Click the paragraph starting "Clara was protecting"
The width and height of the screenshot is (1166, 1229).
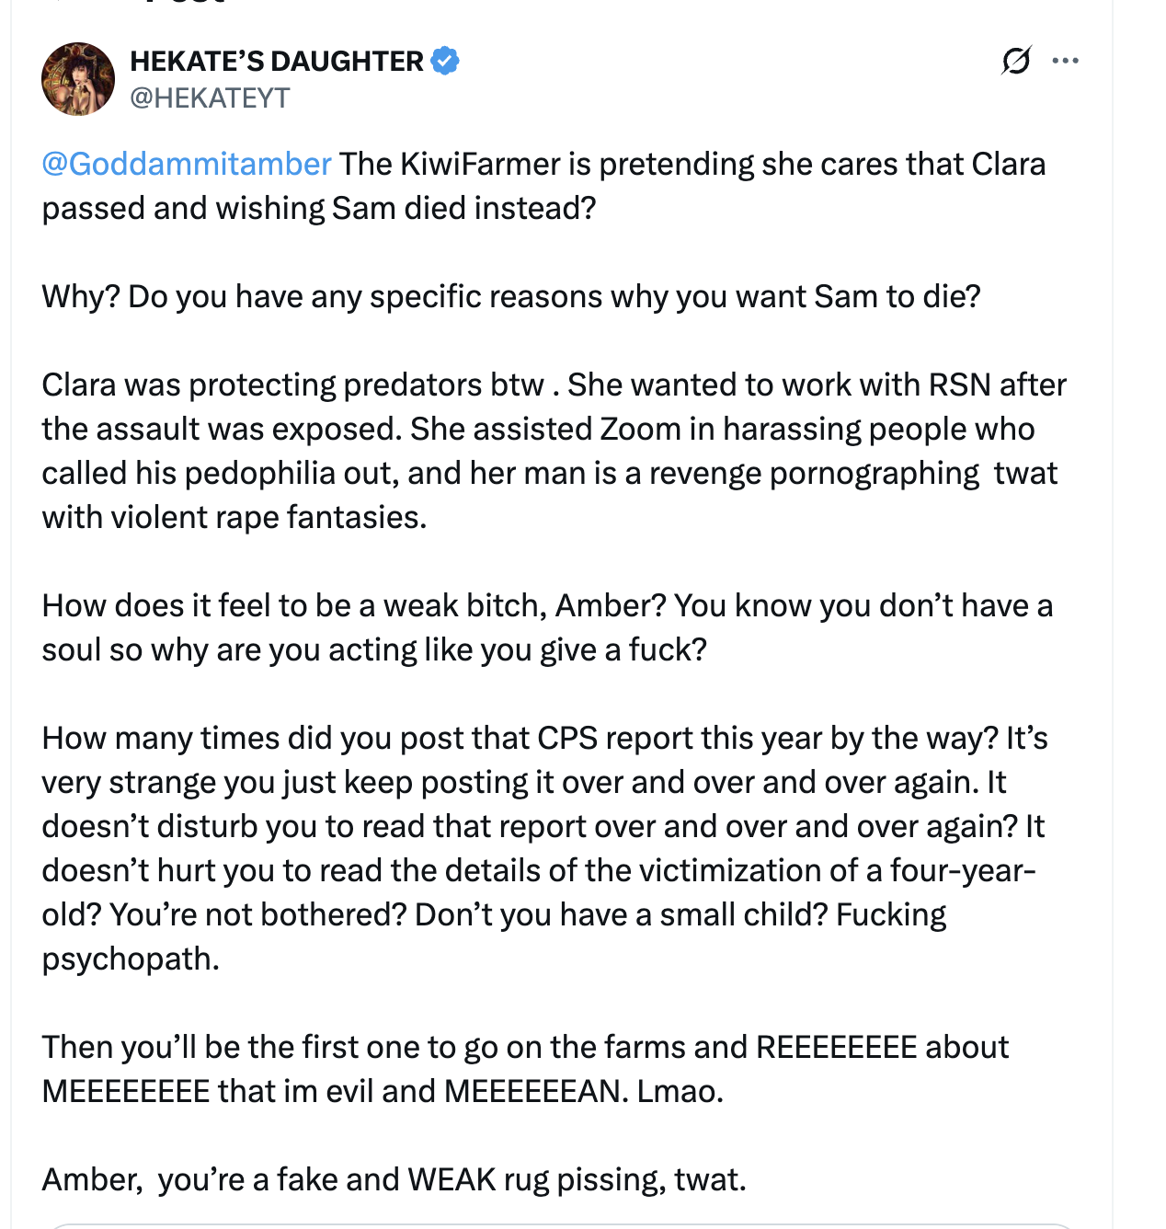pyautogui.click(x=552, y=451)
